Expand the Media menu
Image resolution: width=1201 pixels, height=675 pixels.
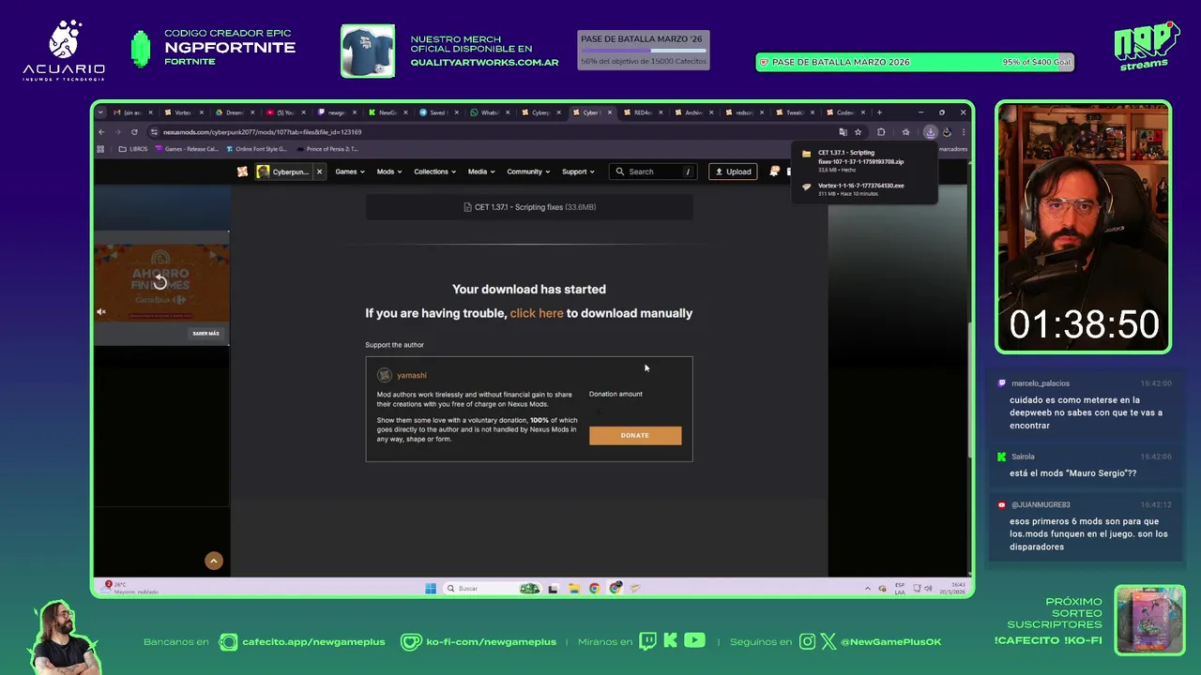pos(480,172)
